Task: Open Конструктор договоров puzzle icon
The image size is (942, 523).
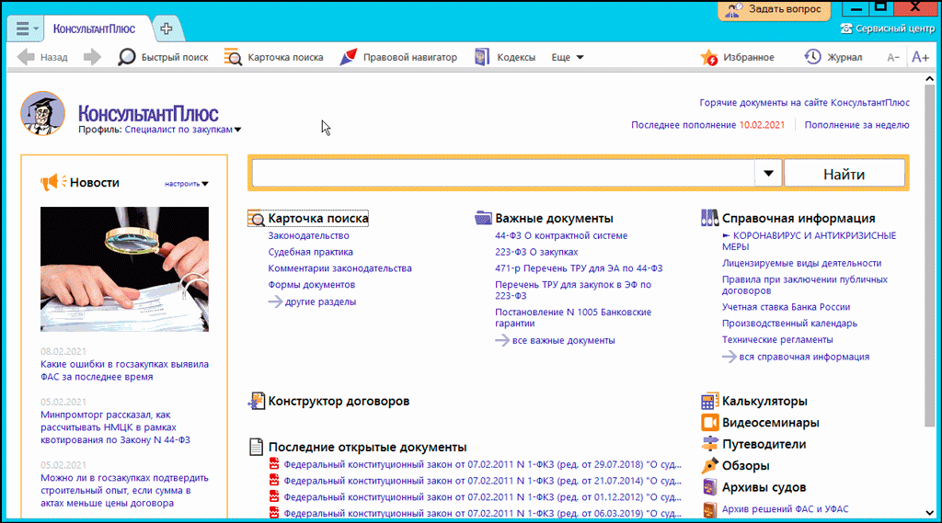Action: [256, 401]
